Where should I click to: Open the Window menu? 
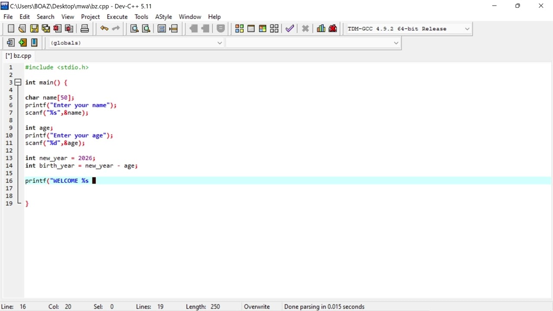pos(190,16)
